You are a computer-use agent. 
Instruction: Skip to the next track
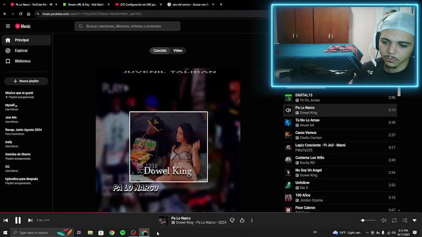click(x=30, y=220)
